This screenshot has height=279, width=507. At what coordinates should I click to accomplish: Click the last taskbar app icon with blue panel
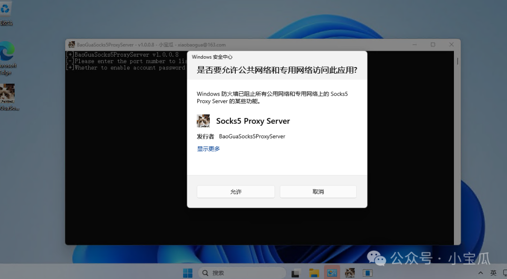368,273
